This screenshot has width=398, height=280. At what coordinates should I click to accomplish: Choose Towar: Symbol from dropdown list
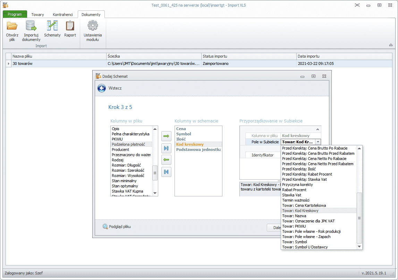(x=319, y=242)
